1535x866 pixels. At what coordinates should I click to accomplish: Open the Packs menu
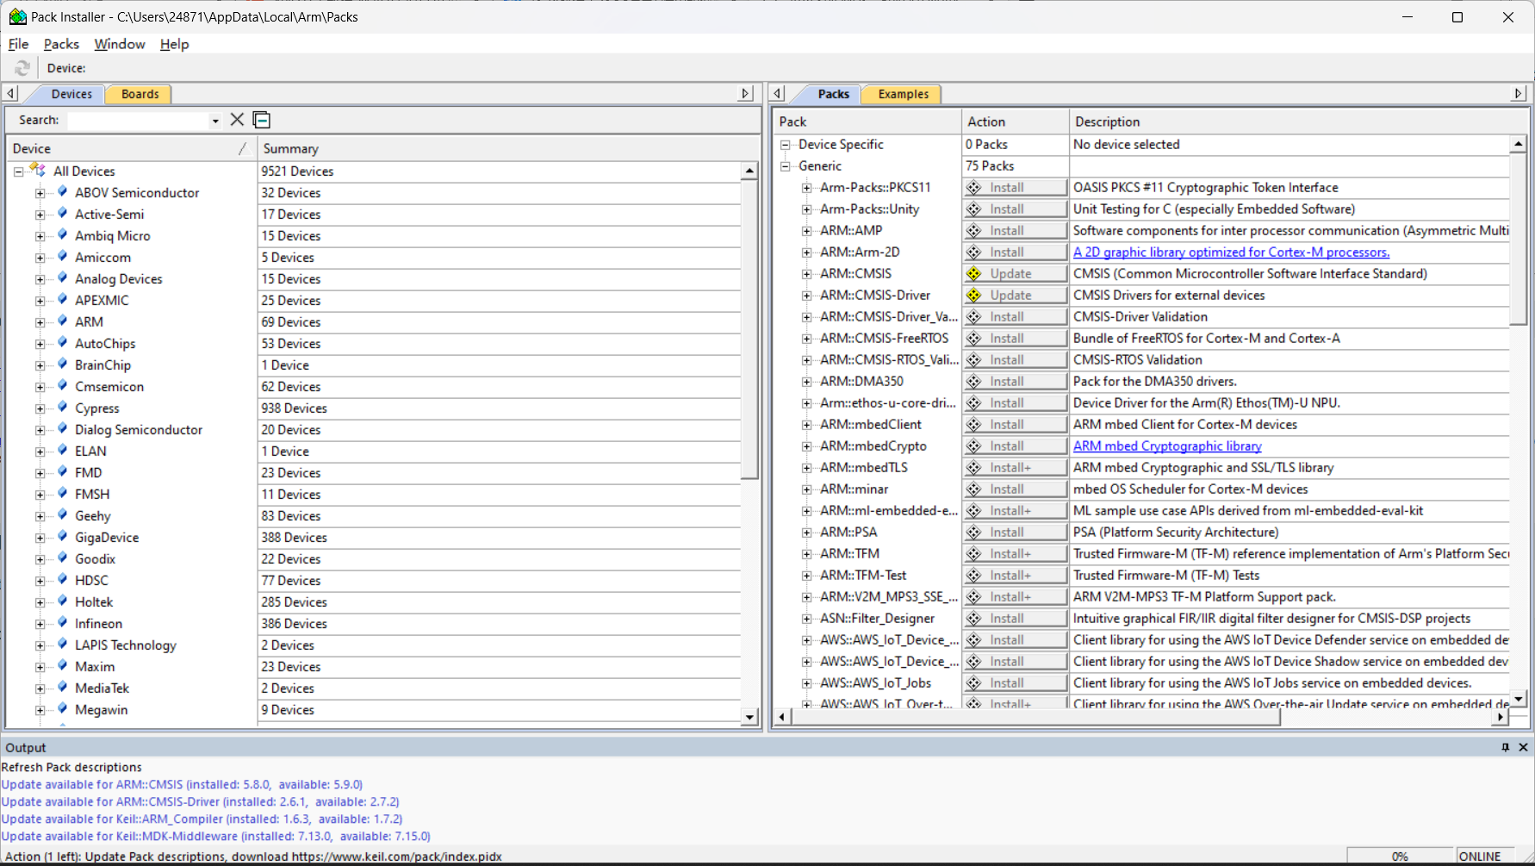[x=61, y=44]
